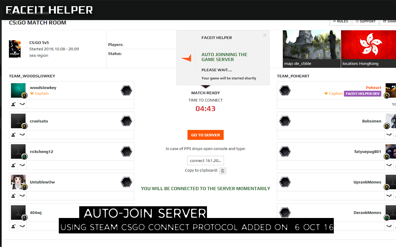Click the skill badge beside UntablewOw

pyautogui.click(x=126, y=182)
